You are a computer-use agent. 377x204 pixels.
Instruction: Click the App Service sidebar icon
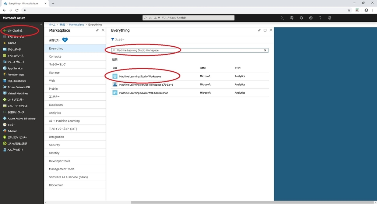[4, 68]
